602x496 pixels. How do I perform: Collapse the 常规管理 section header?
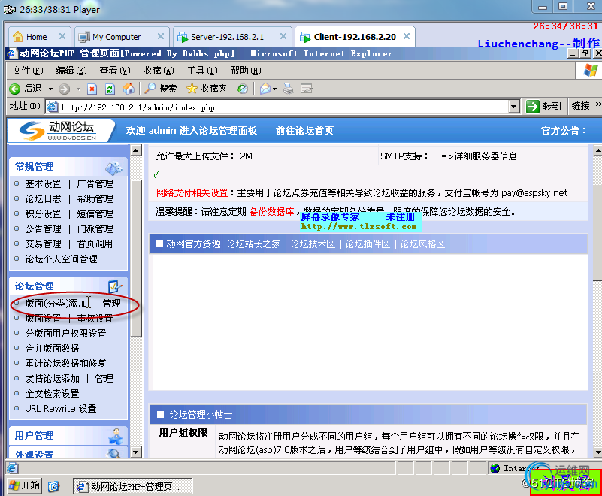68,167
